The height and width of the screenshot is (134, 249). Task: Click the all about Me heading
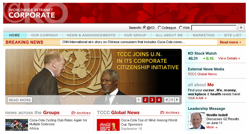(201, 85)
